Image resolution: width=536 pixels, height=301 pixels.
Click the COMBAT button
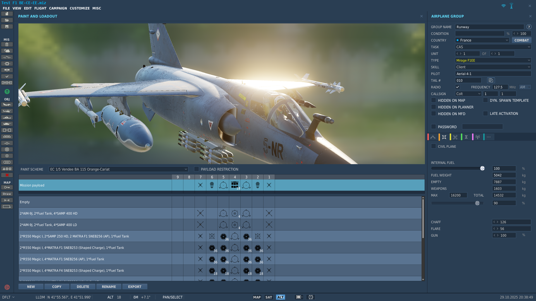click(521, 40)
